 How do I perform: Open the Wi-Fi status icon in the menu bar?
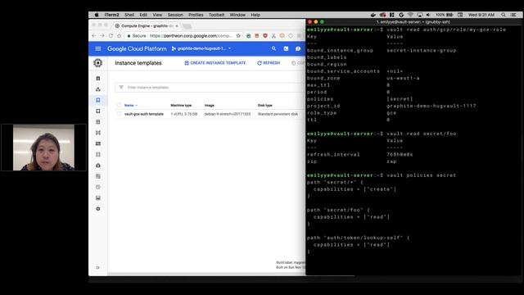(x=410, y=15)
